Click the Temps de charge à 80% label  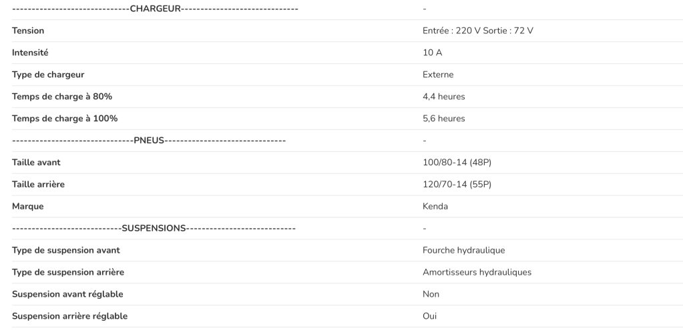click(x=62, y=97)
